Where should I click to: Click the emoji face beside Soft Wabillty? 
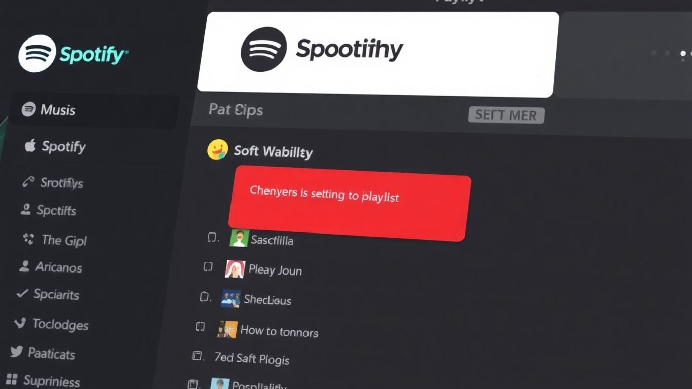click(x=218, y=149)
